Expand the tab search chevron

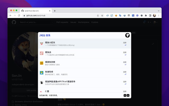(158, 11)
